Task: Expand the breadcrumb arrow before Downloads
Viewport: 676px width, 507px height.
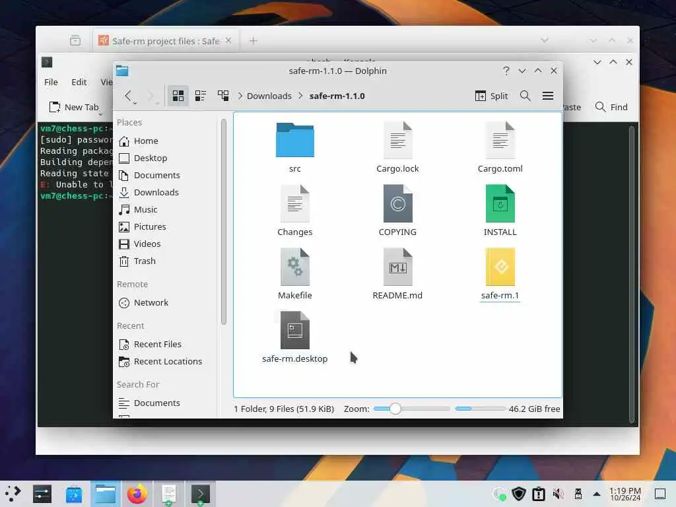Action: pyautogui.click(x=240, y=96)
